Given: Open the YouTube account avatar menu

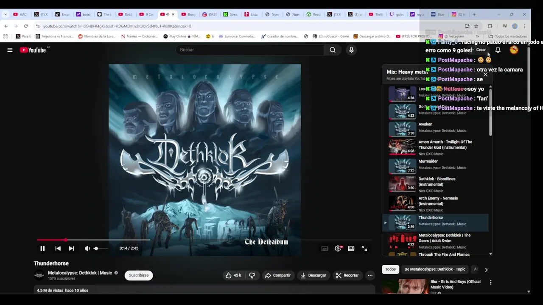Looking at the screenshot, I should point(514,50).
